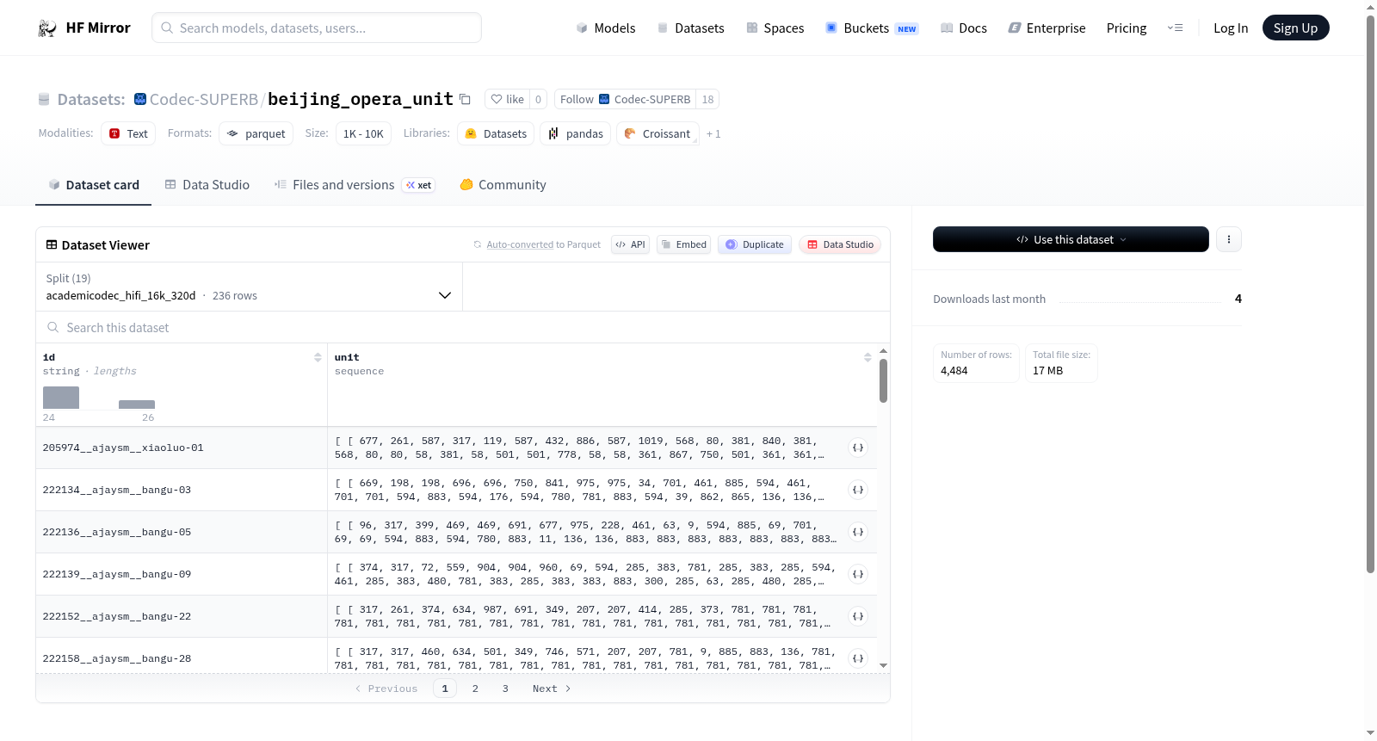Screen dimensions: 1377x741
Task: Open the Codec-SUPERB owner link
Action: coord(204,99)
